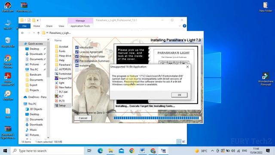The width and height of the screenshot is (275, 155).
Task: Open the New folder desktop icon
Action: [266, 7]
